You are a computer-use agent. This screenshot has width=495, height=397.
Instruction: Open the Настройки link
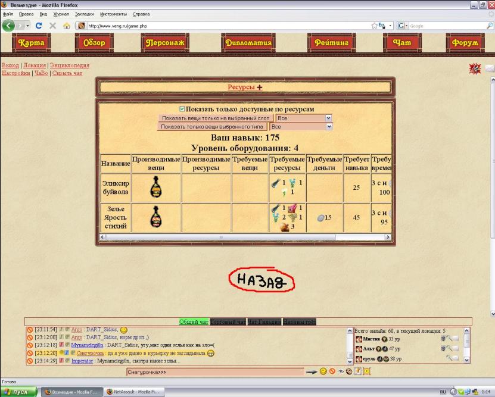pos(15,73)
